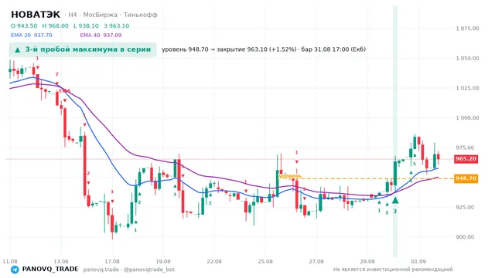Click the 17.08 date axis label

point(112,262)
